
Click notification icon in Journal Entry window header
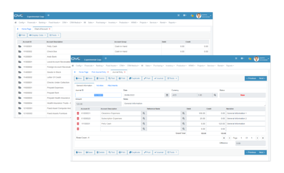(x=250, y=58)
